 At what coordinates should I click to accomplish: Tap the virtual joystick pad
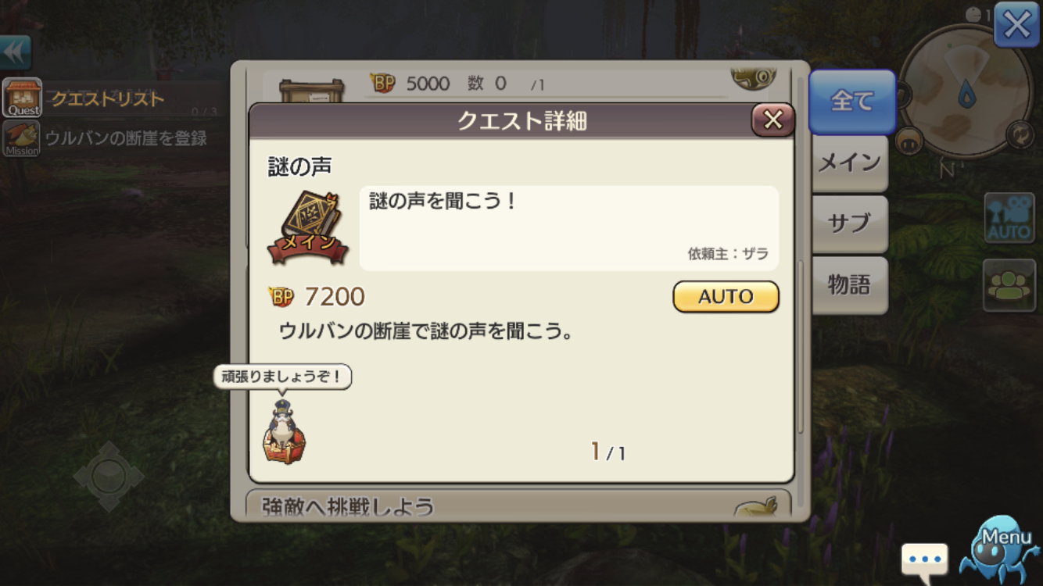pos(109,476)
